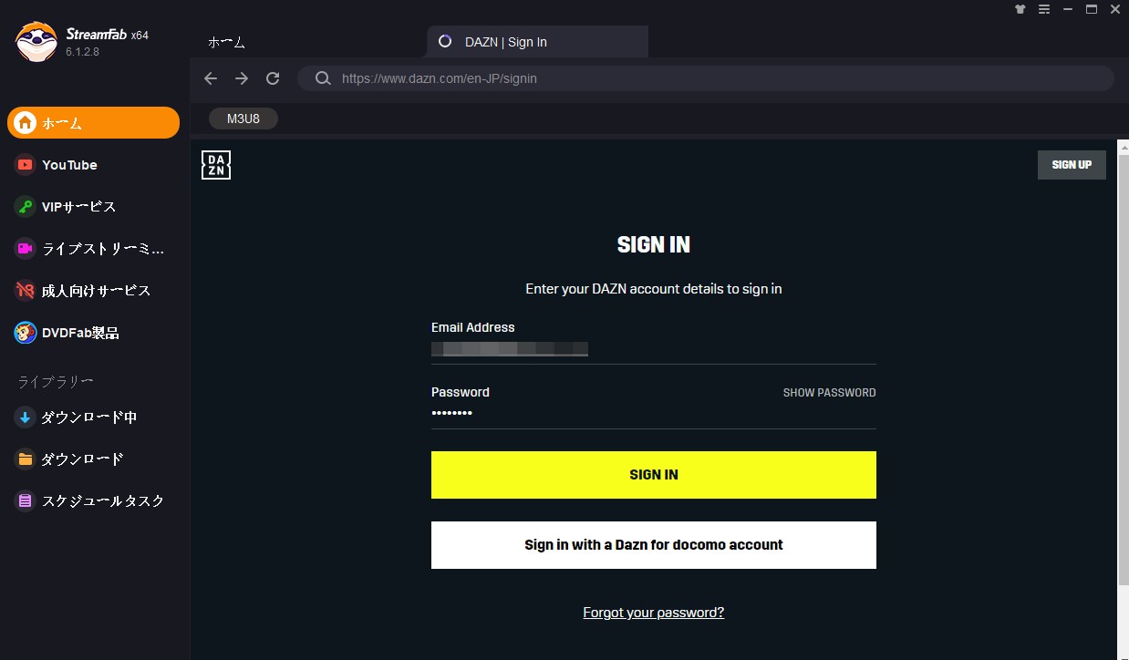Reload the page with refresh icon
The width and height of the screenshot is (1129, 660).
pos(273,78)
